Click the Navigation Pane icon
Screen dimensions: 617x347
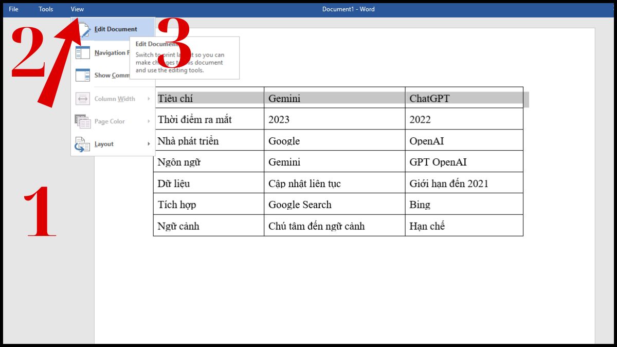(x=83, y=52)
